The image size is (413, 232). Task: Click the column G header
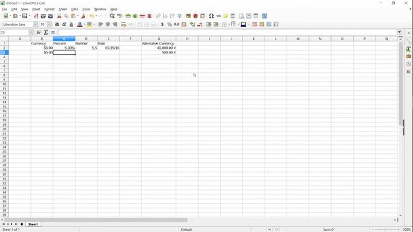point(159,39)
